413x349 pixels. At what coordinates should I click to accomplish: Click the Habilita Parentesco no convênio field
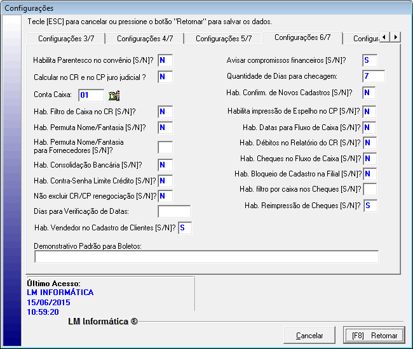click(165, 61)
